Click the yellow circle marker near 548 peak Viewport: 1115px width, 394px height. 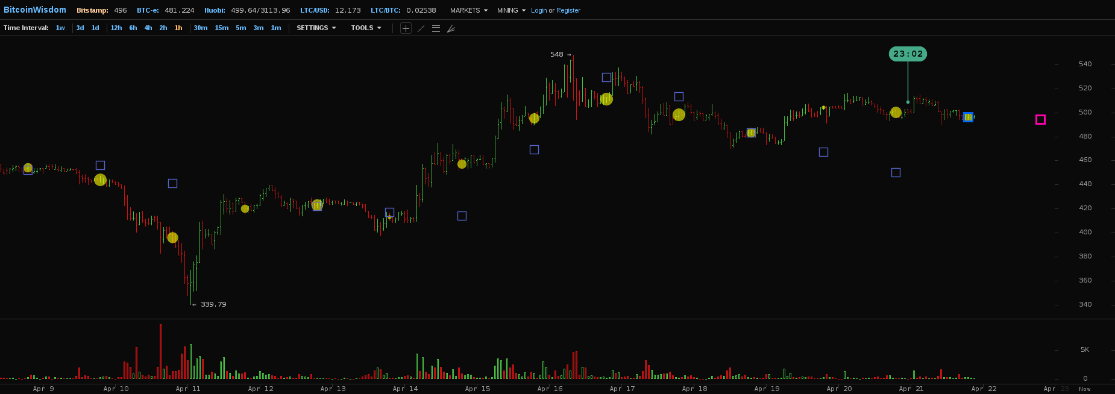point(606,99)
